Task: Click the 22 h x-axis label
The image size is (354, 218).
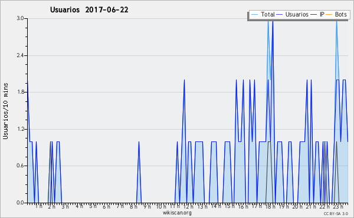Action: pos(325,206)
